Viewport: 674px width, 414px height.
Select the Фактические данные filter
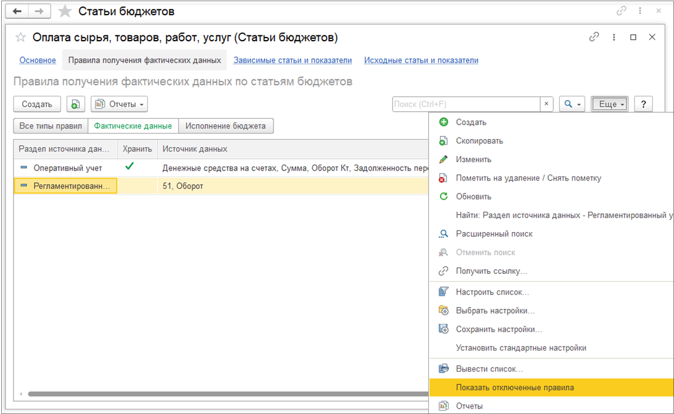point(133,126)
